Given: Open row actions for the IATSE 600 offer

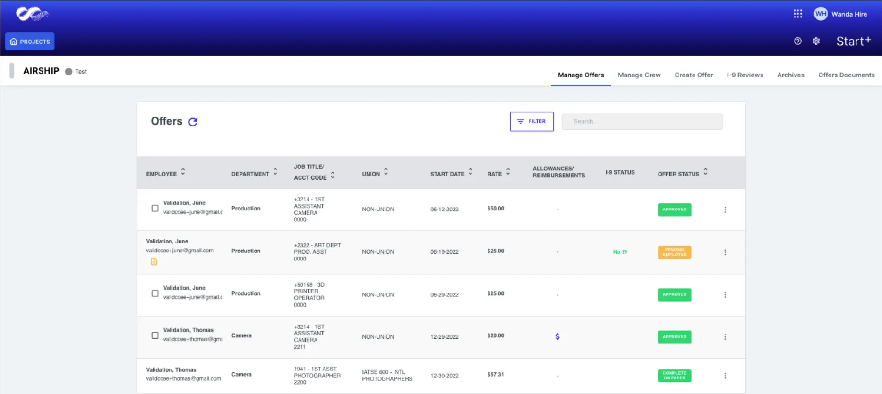Looking at the screenshot, I should pos(725,376).
